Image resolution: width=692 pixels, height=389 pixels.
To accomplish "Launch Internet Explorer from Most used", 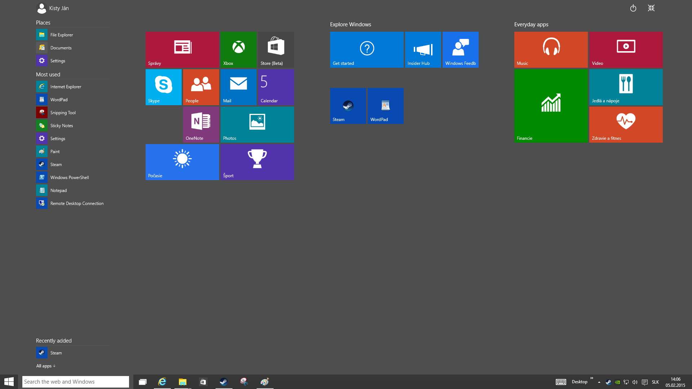I will point(72,87).
